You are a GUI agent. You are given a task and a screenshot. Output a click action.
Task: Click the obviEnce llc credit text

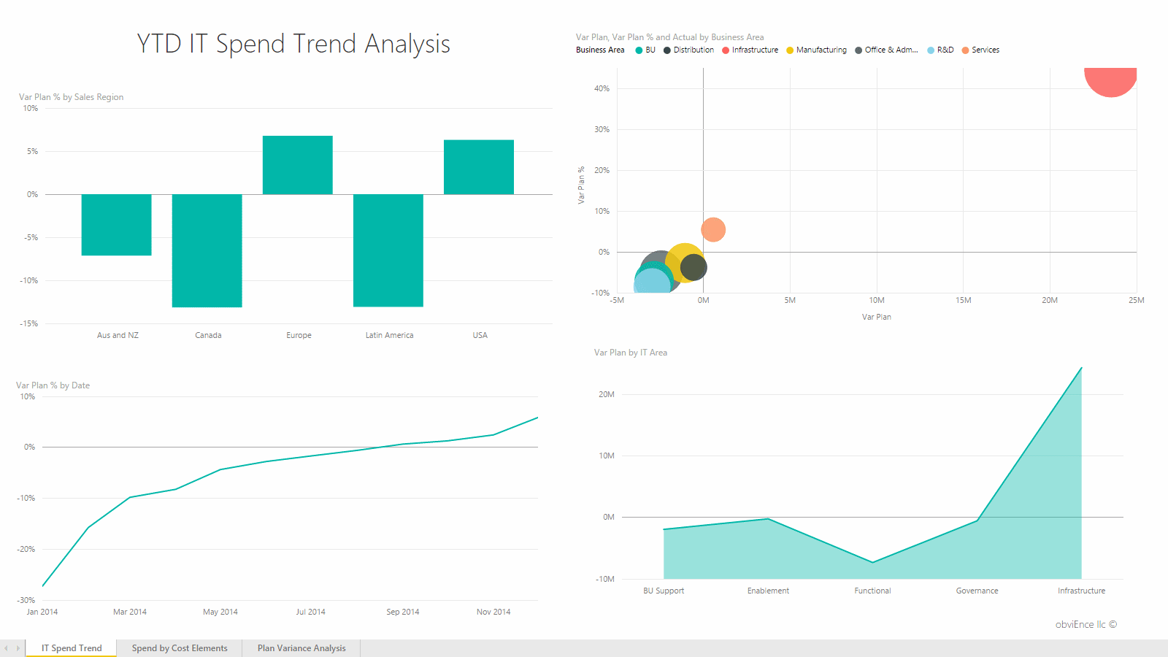[1086, 625]
